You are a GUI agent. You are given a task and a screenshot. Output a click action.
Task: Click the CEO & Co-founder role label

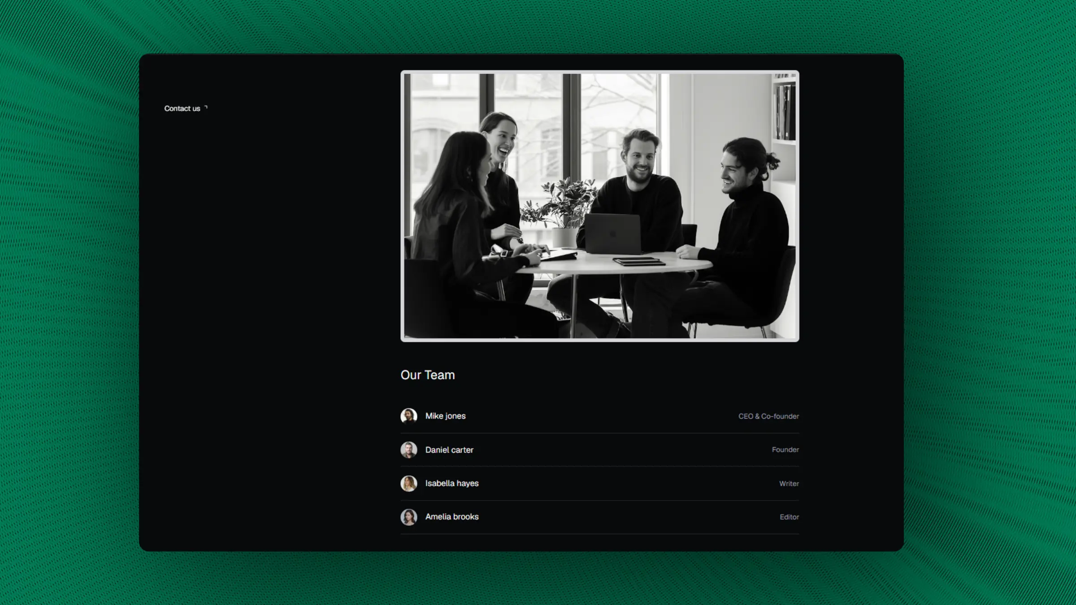768,416
